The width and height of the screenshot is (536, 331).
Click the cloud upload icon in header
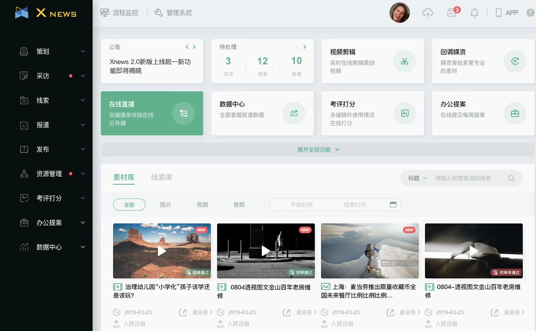[428, 13]
